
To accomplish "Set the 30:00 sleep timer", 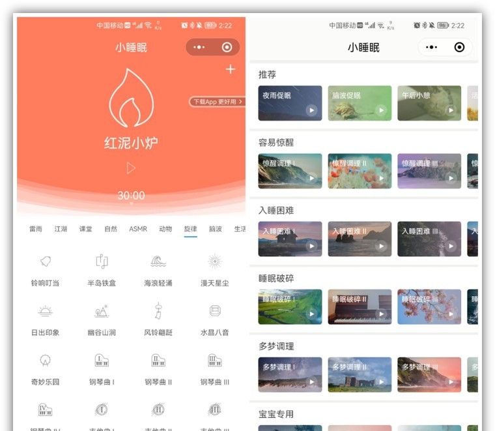I will tap(132, 195).
